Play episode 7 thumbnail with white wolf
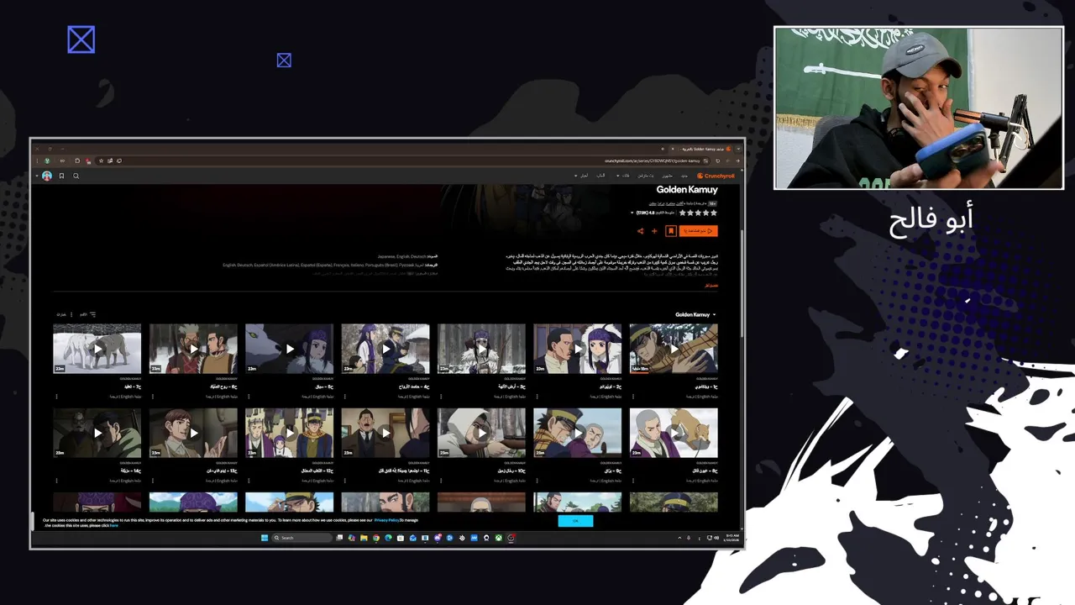The height and width of the screenshot is (605, 1075). pyautogui.click(x=97, y=349)
